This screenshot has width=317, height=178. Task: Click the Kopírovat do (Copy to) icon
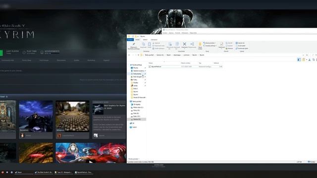click(177, 45)
